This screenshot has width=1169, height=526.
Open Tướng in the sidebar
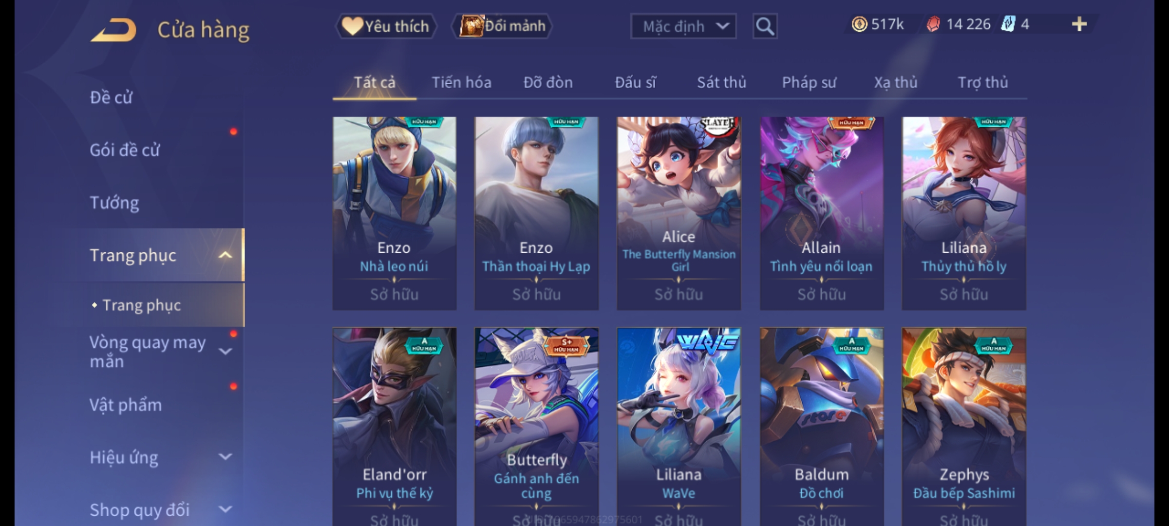click(x=114, y=203)
